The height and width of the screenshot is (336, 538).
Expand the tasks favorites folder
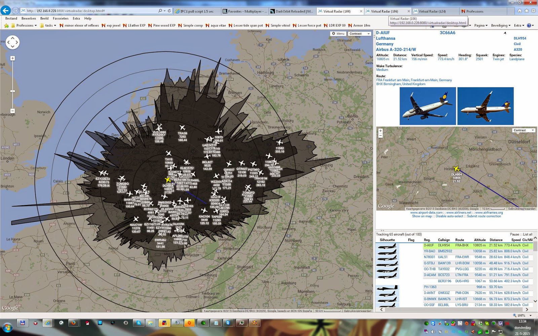pyautogui.click(x=48, y=26)
